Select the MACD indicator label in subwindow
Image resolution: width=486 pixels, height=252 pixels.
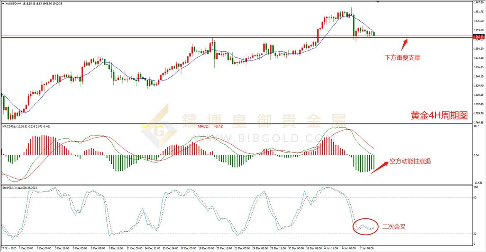point(26,126)
